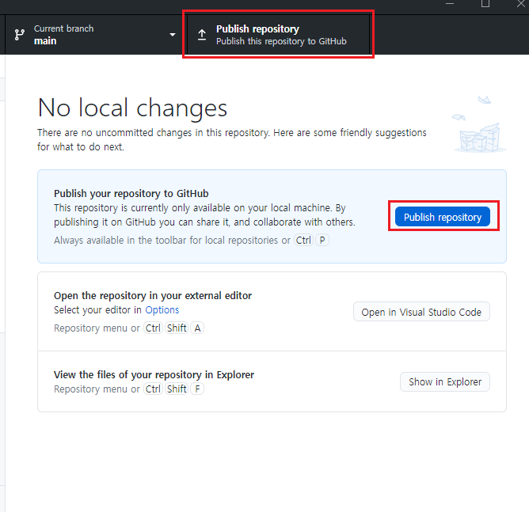Image resolution: width=529 pixels, height=512 pixels.
Task: Open repository in Visual Studio Code
Action: (421, 312)
